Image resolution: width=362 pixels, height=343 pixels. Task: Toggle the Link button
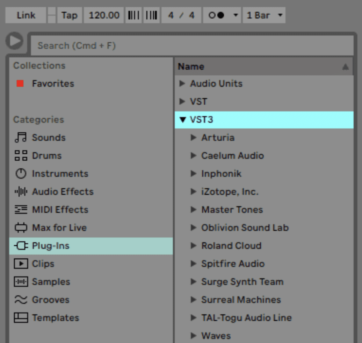click(26, 15)
